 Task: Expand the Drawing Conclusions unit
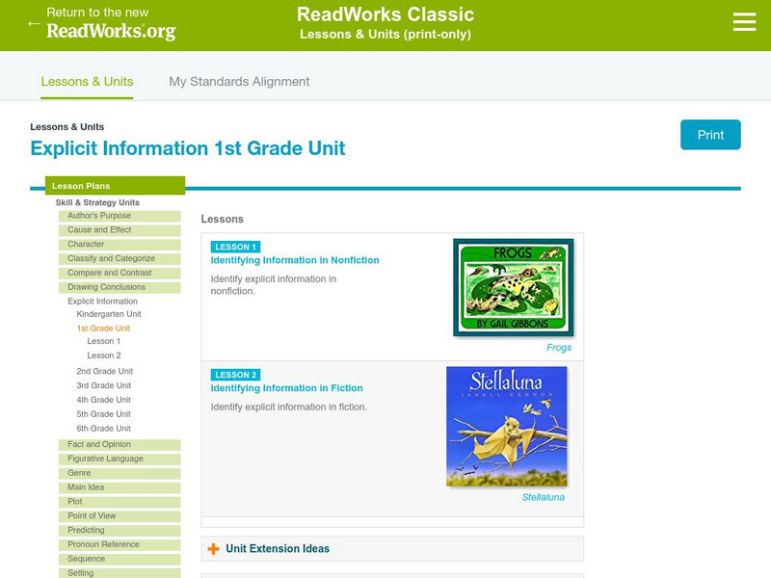(120, 287)
